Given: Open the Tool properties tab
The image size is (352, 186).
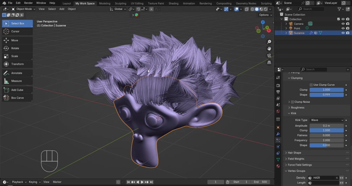Looking at the screenshot, I should pos(278,77).
